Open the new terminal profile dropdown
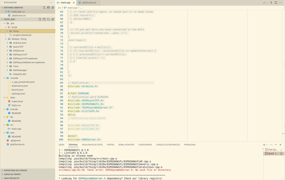285x180 pixels. (x=267, y=145)
